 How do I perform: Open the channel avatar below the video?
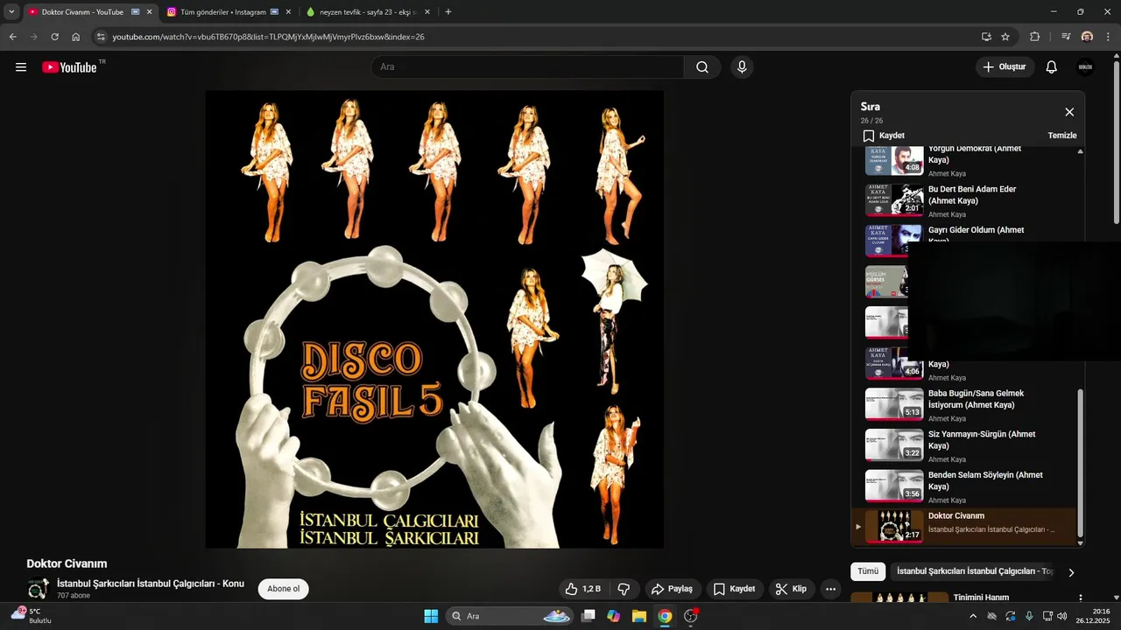38,589
